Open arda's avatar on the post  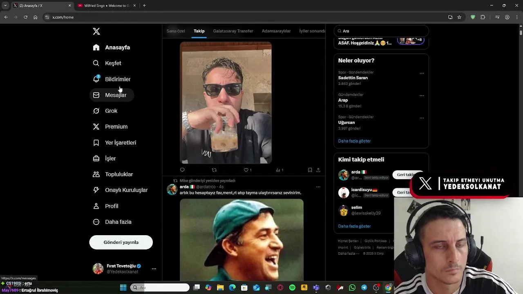click(x=172, y=189)
